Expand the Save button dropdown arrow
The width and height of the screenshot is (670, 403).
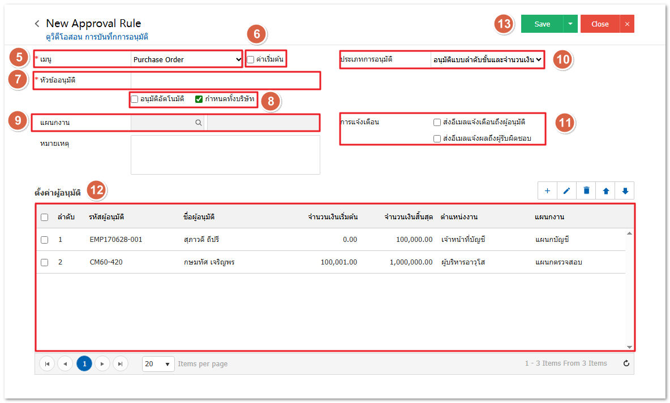pyautogui.click(x=570, y=24)
